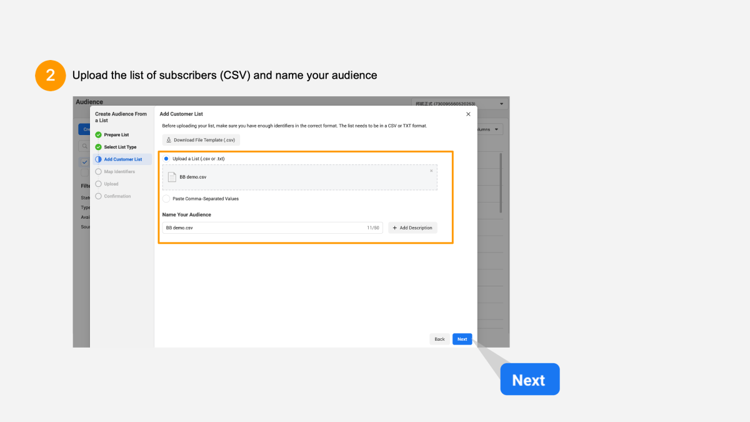750x422 pixels.
Task: Click the green checkmark beside Select List Type
Action: (x=98, y=146)
